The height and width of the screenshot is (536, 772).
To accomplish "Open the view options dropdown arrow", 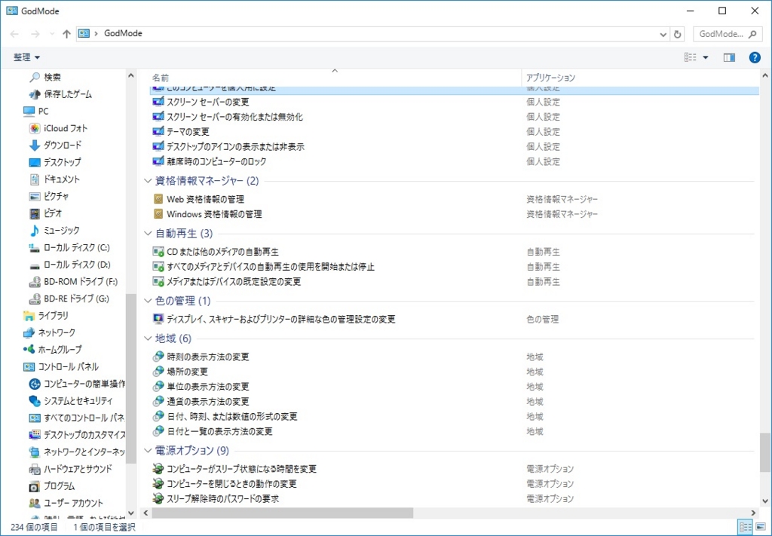I will click(x=706, y=57).
